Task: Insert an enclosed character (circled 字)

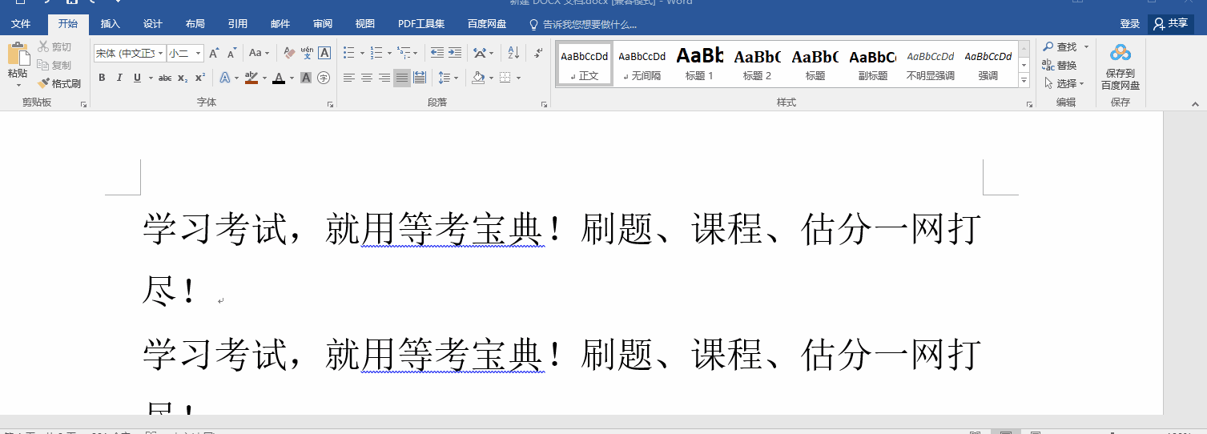Action: (324, 78)
